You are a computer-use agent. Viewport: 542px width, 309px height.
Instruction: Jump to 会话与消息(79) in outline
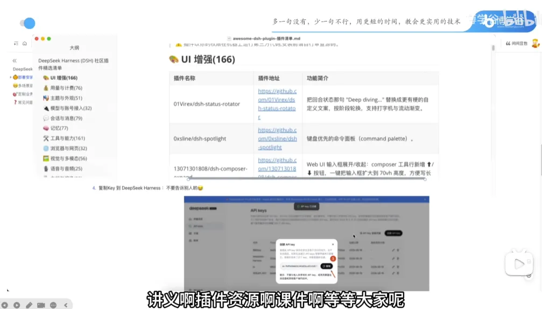pos(66,118)
